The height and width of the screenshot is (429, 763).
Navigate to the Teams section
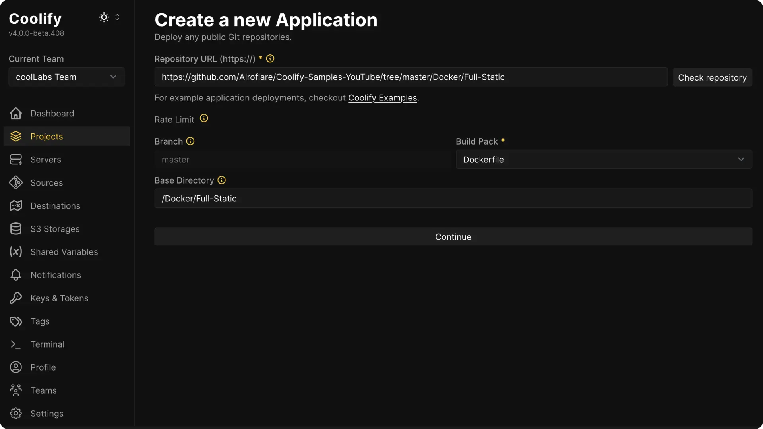44,390
